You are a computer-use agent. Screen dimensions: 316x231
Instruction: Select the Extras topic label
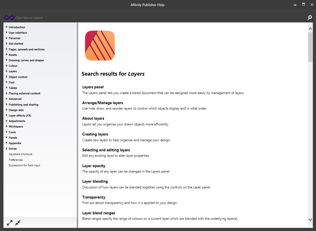click(13, 149)
